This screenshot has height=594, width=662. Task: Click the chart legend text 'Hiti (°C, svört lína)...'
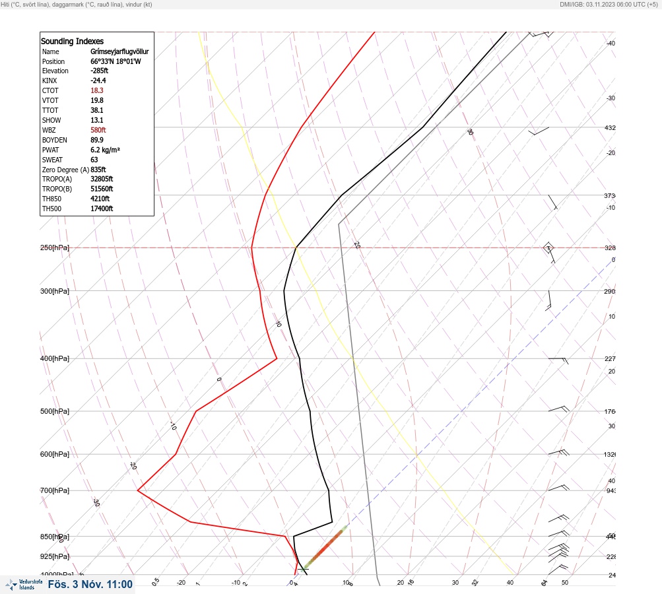pos(77,4)
